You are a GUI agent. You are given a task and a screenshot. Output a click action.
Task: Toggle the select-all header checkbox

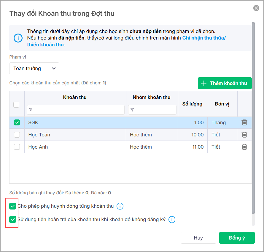pyautogui.click(x=17, y=105)
